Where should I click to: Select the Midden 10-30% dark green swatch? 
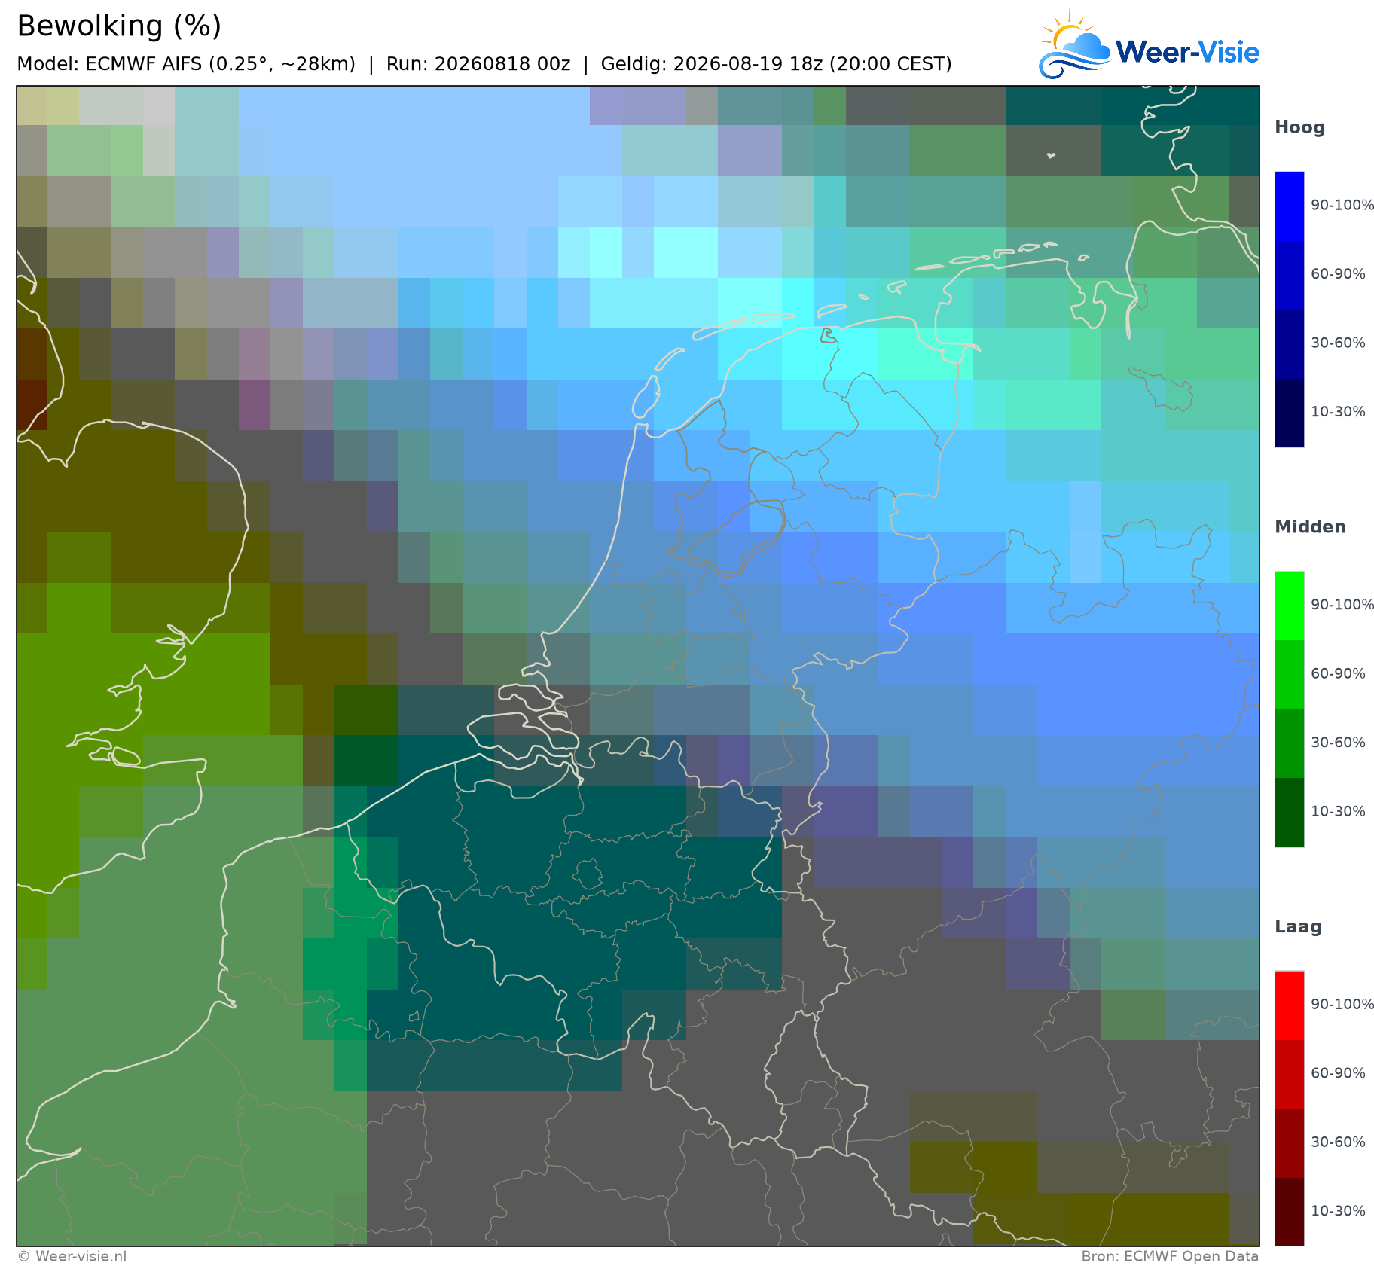click(x=1289, y=812)
